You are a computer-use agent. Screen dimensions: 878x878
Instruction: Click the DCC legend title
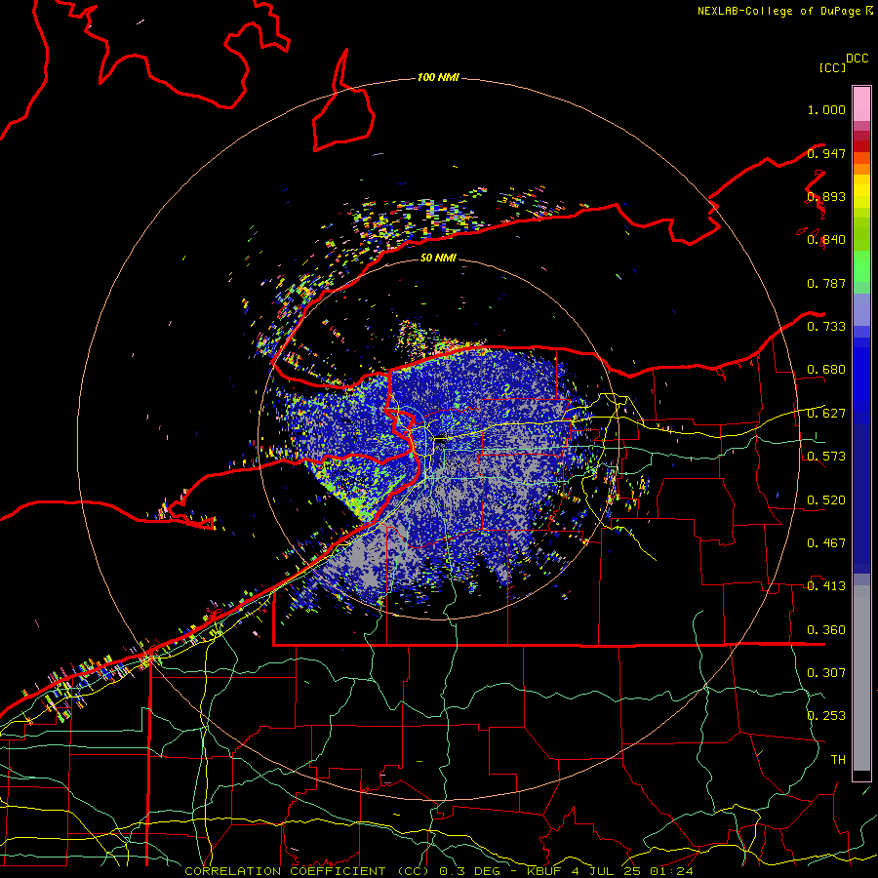coord(858,59)
